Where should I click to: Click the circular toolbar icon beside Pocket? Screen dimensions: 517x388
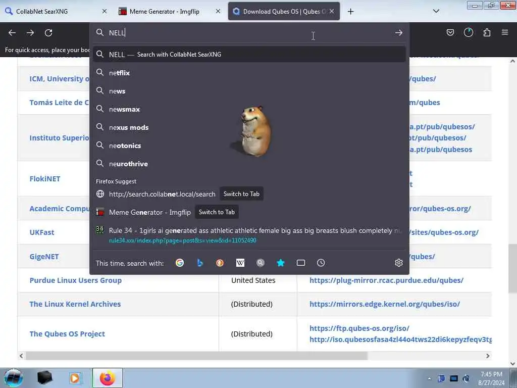tap(468, 32)
